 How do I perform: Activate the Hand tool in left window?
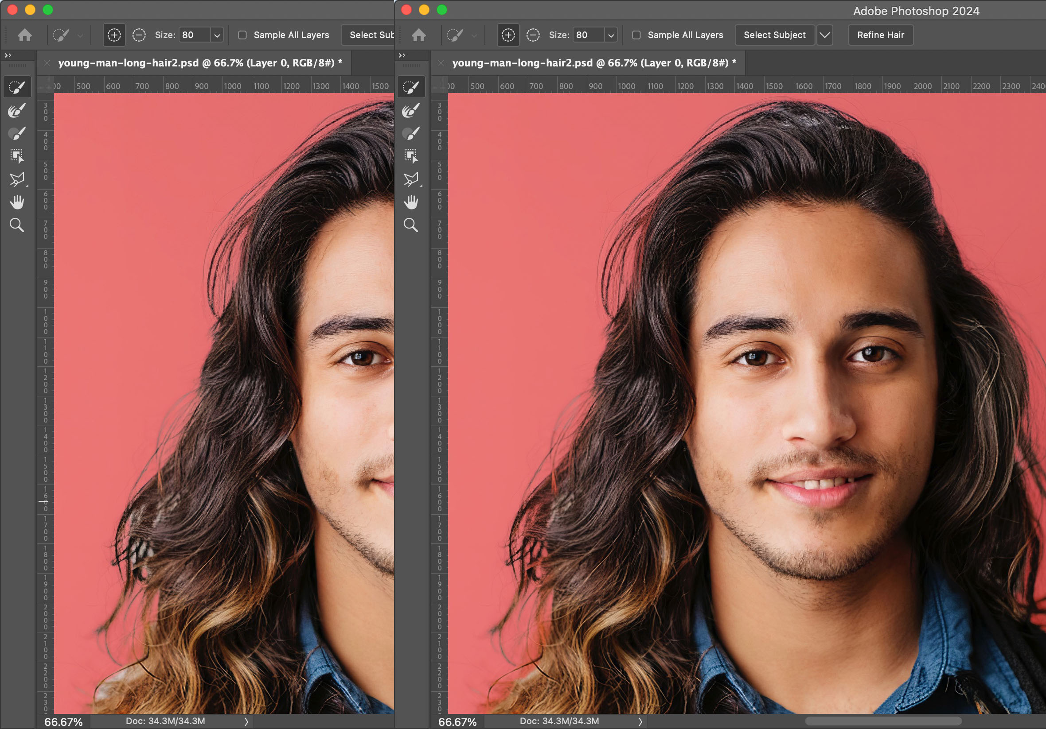click(x=17, y=202)
